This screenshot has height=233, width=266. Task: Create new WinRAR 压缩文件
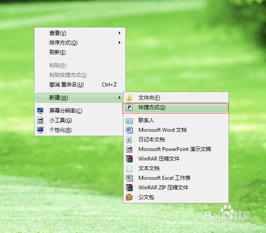(176, 159)
